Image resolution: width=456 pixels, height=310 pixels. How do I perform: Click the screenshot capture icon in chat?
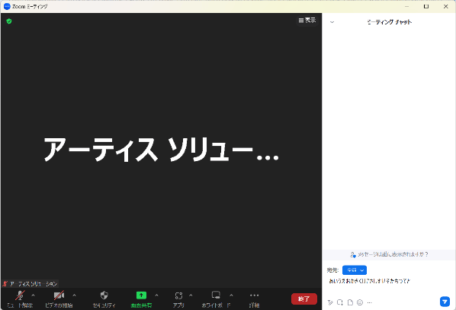[x=340, y=302]
